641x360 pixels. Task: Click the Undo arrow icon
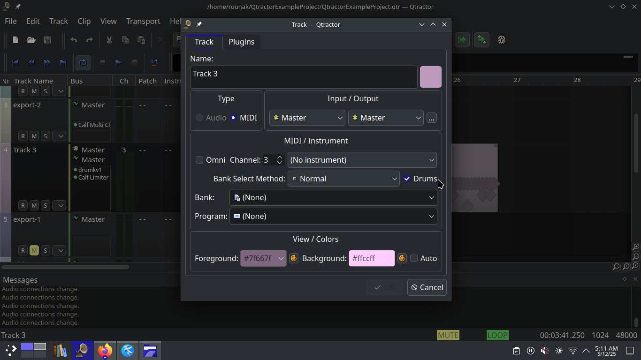(74, 40)
